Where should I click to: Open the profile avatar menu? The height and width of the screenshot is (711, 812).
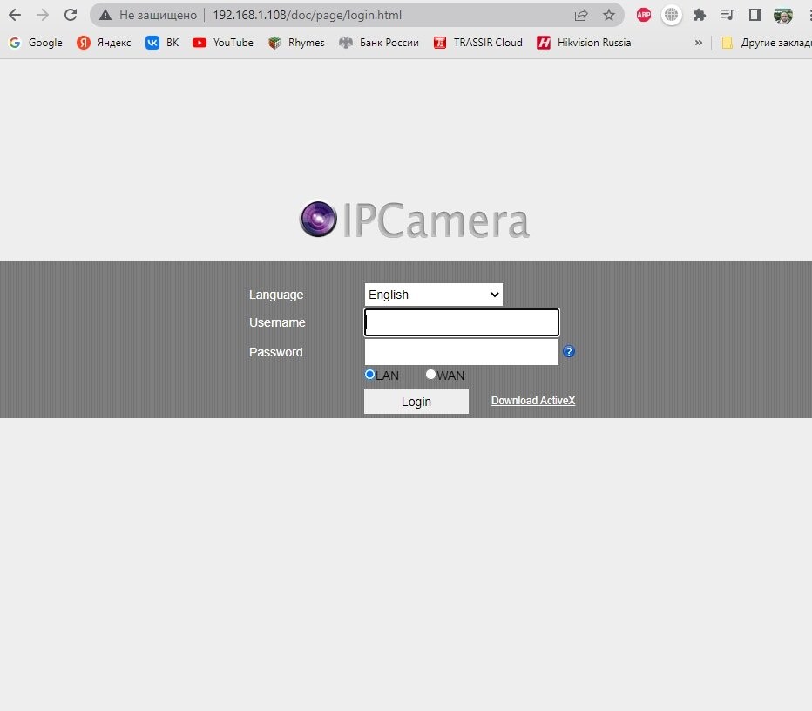(783, 16)
